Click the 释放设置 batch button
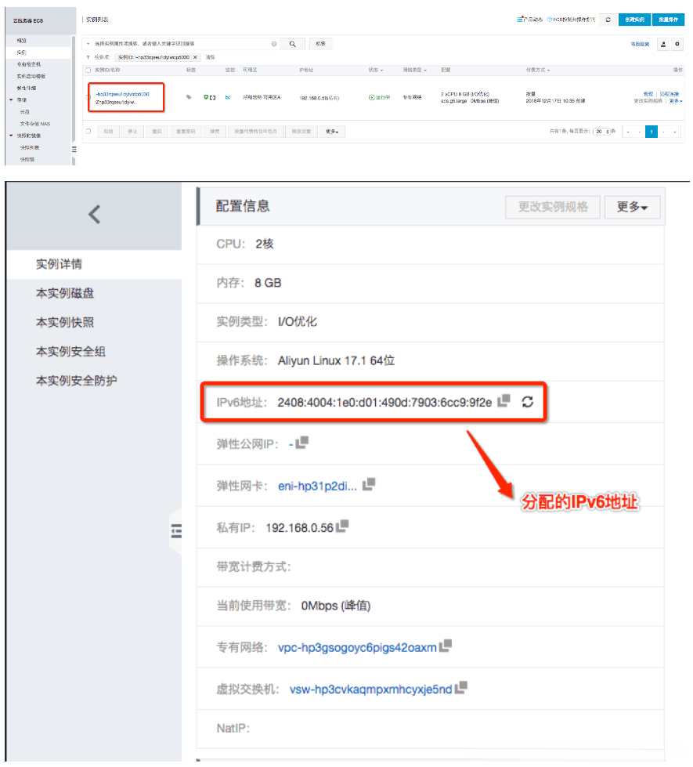Viewport: 693px width, 767px height. click(x=301, y=132)
